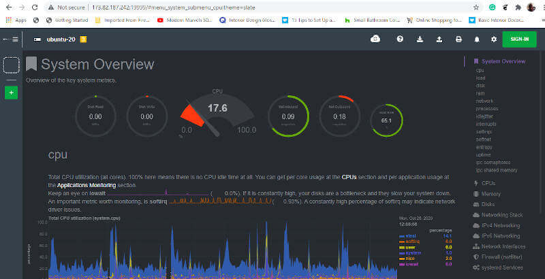
Task: Select the ram submenu item
Action: pos(480,93)
